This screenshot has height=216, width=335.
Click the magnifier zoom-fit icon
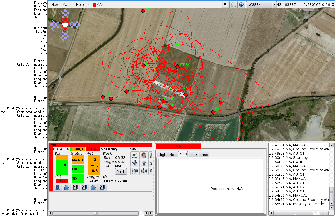pos(233,4)
